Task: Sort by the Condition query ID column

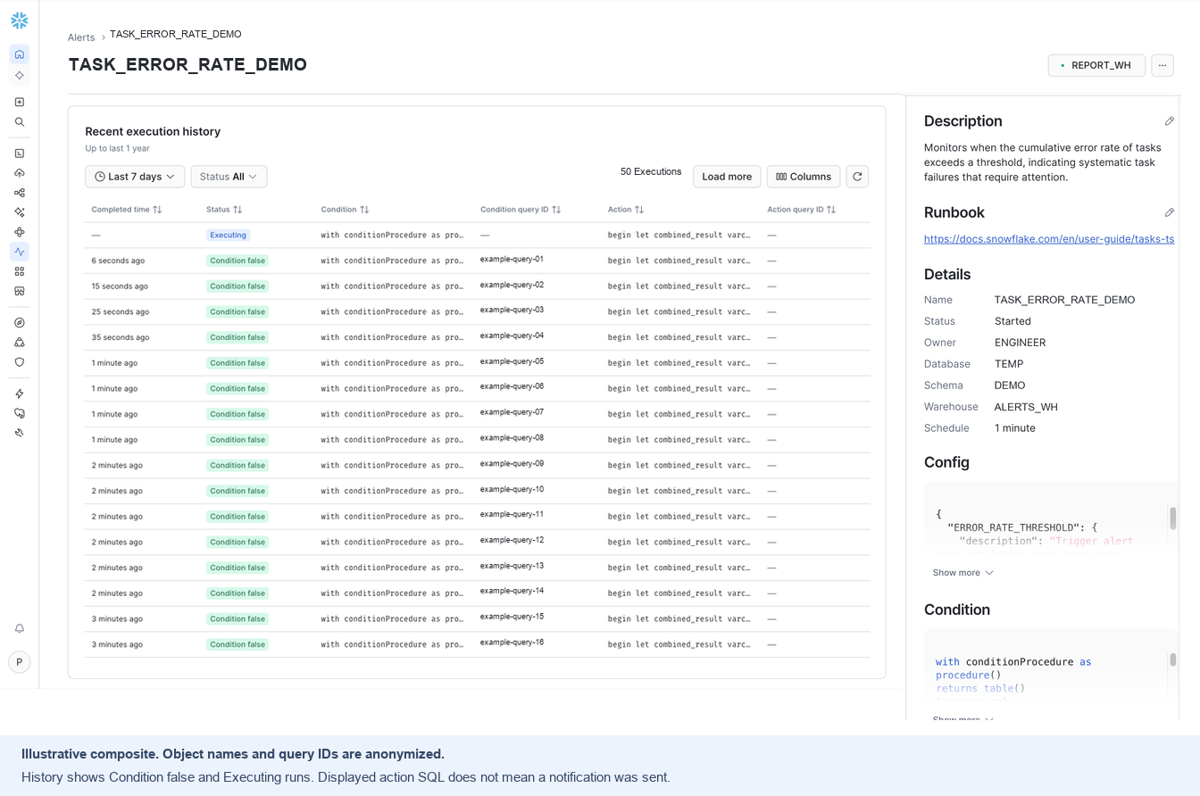Action: [x=521, y=210]
